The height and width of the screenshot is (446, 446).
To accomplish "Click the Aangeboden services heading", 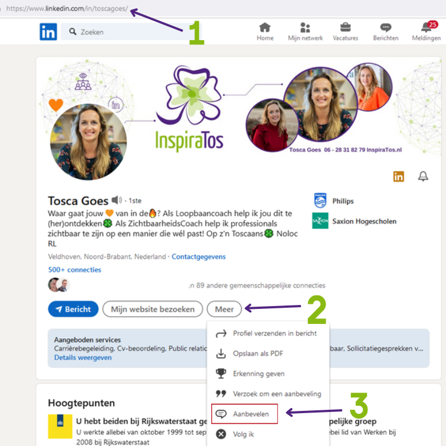I will tap(88, 340).
